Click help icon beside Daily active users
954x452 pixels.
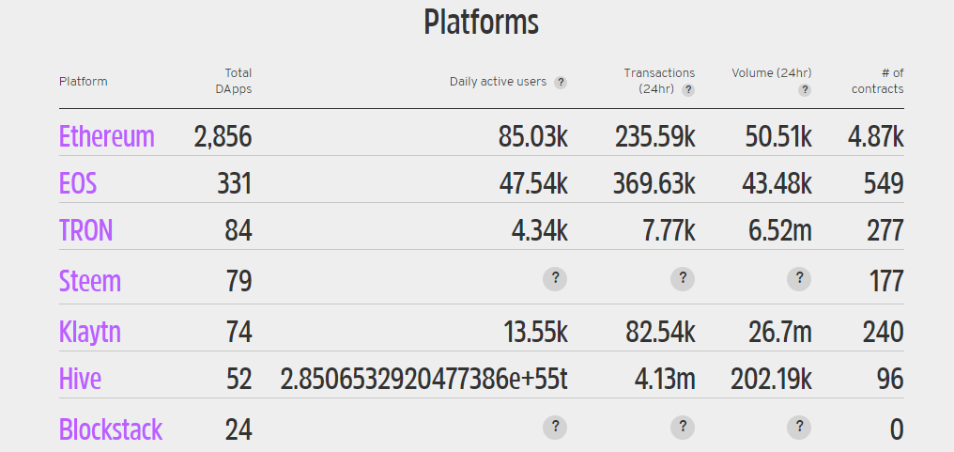(561, 83)
